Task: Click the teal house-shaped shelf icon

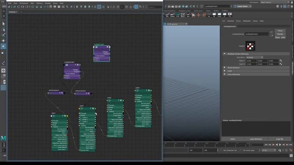Action: pyautogui.click(x=178, y=15)
